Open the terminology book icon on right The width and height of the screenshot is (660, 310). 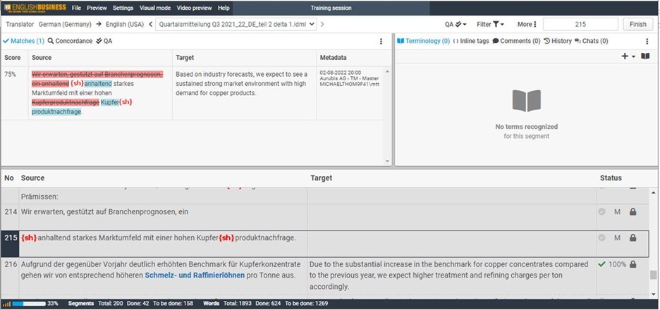[645, 56]
